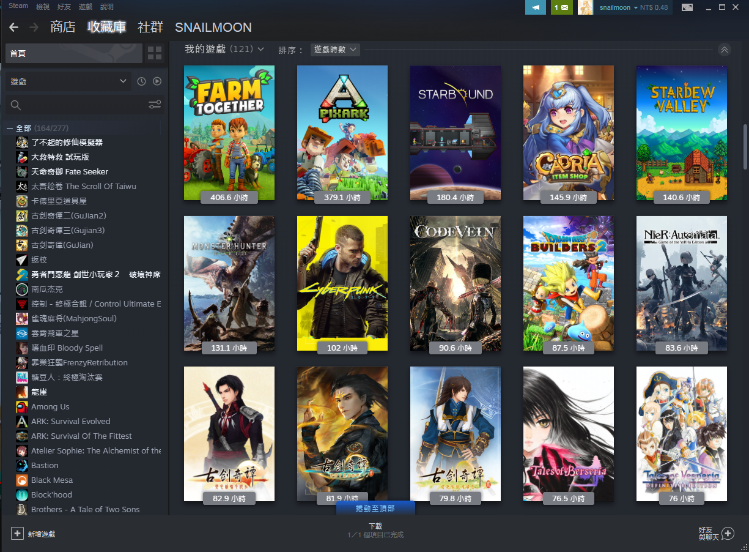This screenshot has height=552, width=749.
Task: Open the 好友 menu
Action: [x=64, y=7]
